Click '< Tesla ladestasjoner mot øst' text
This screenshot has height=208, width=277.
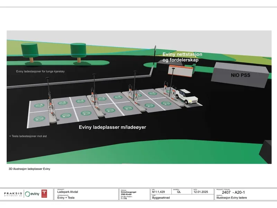coord(28,136)
